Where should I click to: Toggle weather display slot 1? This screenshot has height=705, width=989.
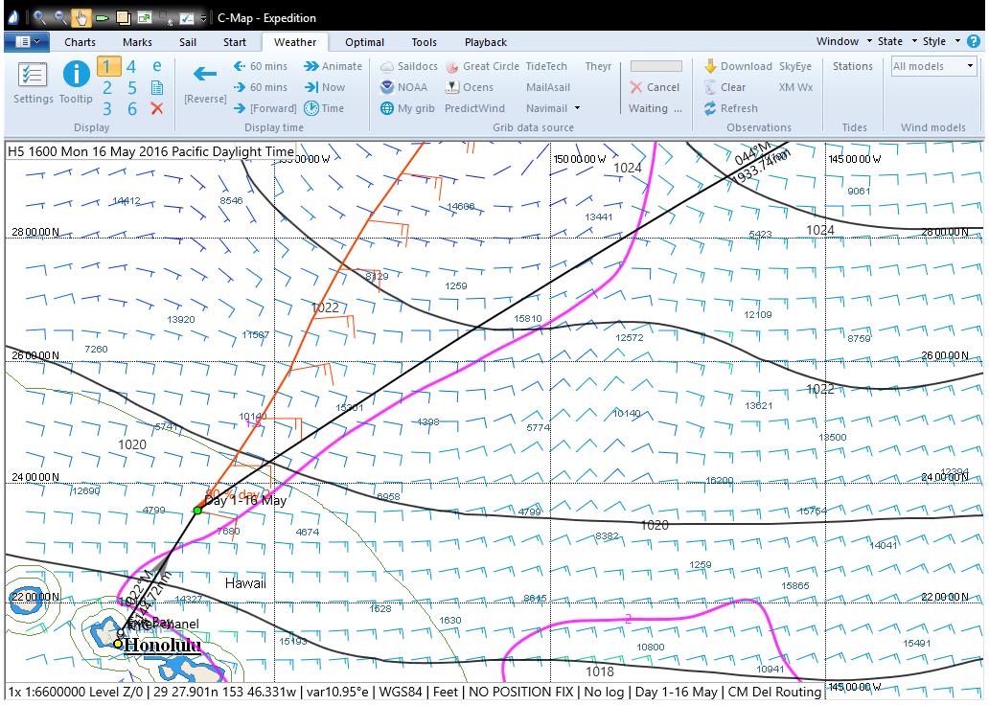[108, 66]
